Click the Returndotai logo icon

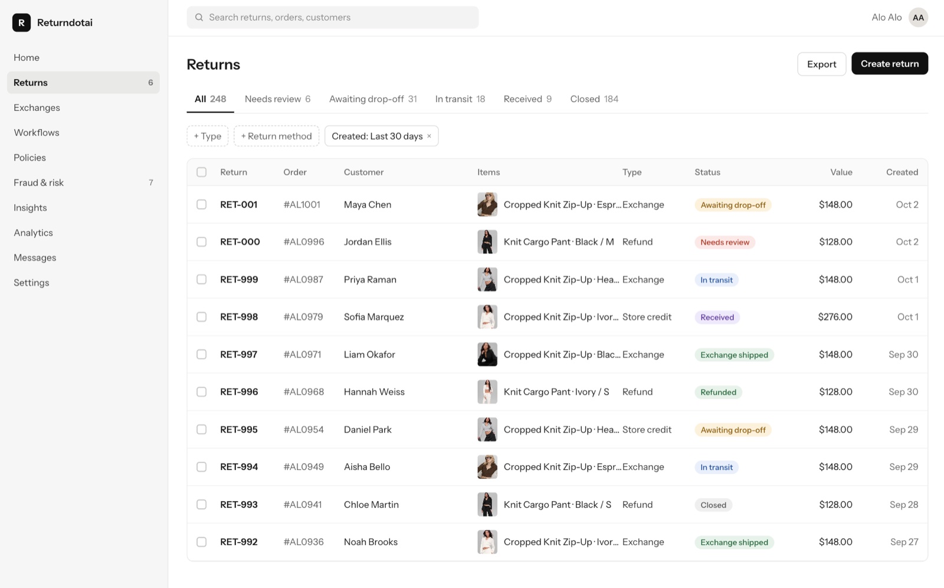pyautogui.click(x=21, y=22)
